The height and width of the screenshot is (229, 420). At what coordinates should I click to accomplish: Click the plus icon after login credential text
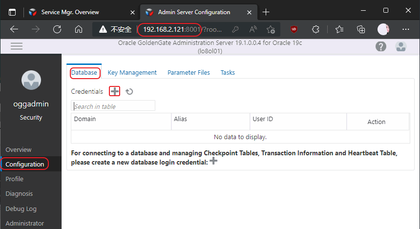[213, 162]
